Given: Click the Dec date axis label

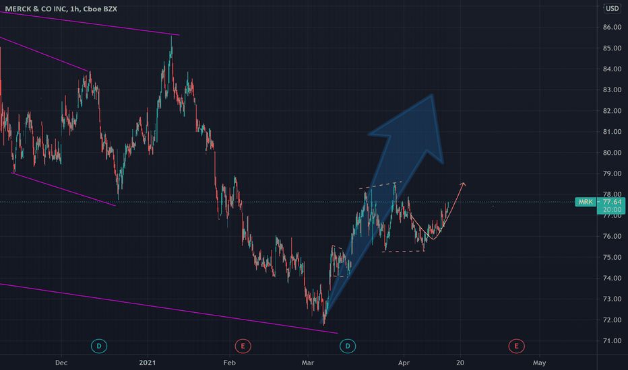Looking at the screenshot, I should (x=61, y=363).
